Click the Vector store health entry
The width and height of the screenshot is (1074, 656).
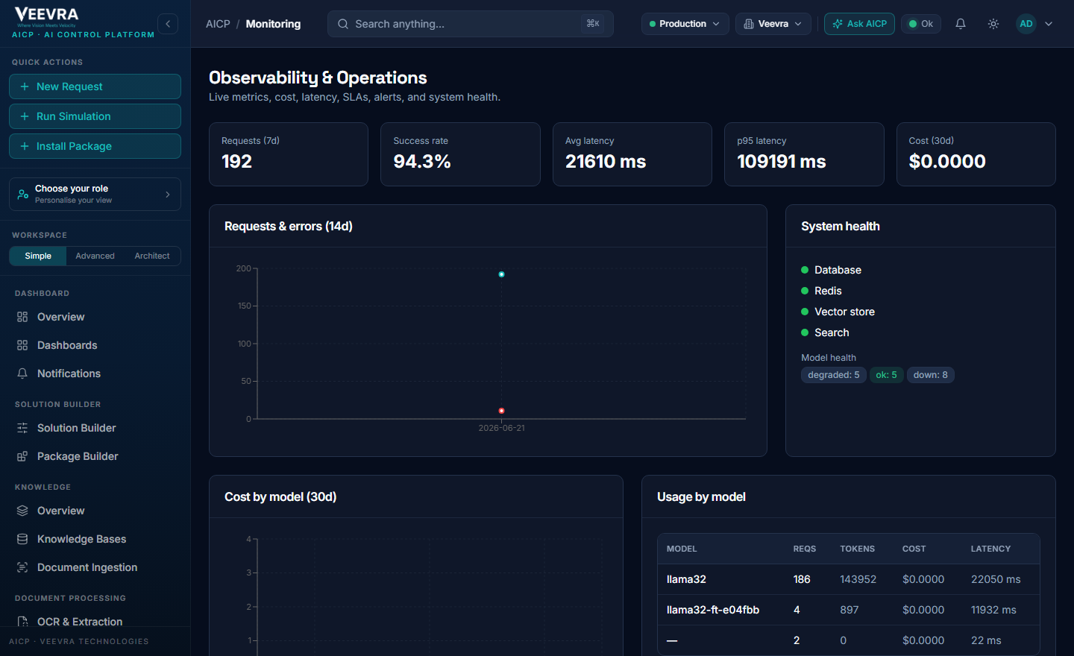[838, 312]
